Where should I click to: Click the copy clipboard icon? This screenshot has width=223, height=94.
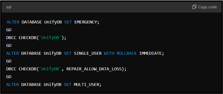tap(194, 7)
